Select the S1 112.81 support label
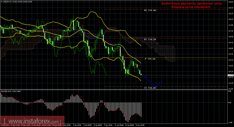The width and height of the screenshot is (234, 127). (x=150, y=88)
